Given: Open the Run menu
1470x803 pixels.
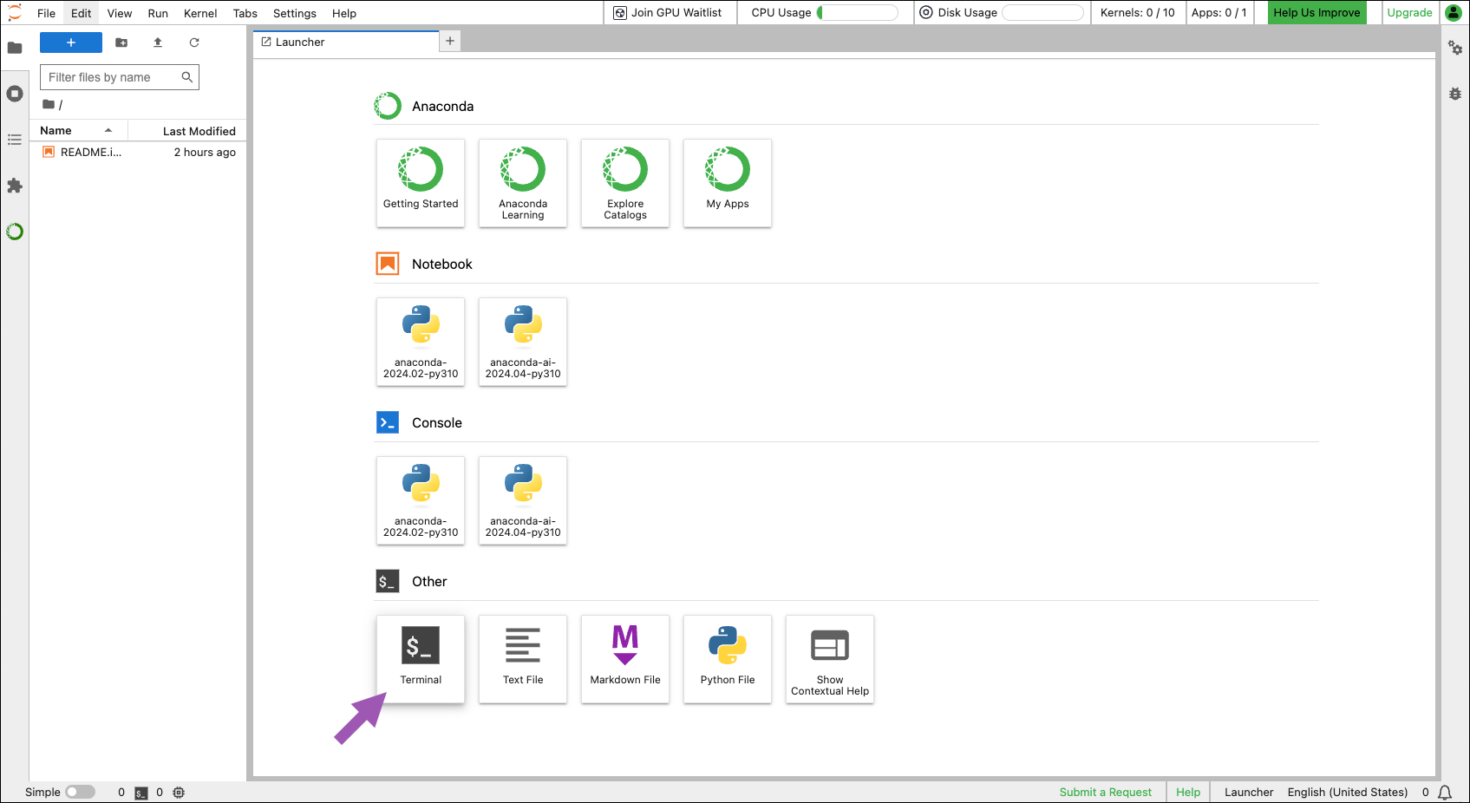Looking at the screenshot, I should pyautogui.click(x=158, y=13).
